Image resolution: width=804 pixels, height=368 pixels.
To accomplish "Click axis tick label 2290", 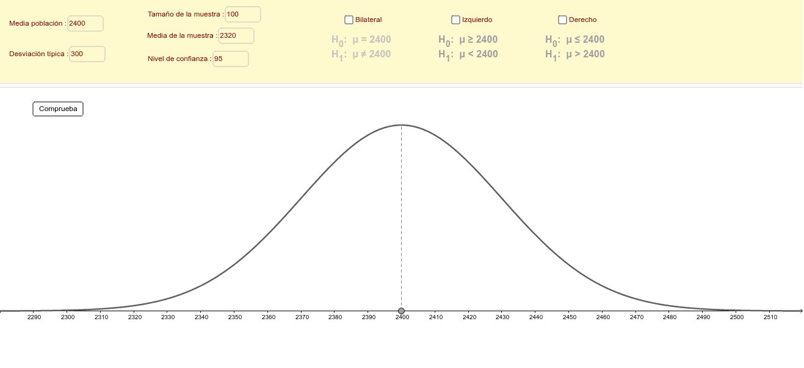I will (34, 317).
